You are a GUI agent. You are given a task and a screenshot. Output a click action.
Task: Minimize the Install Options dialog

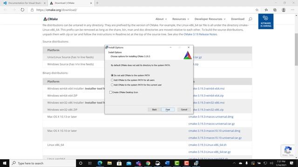(170, 47)
